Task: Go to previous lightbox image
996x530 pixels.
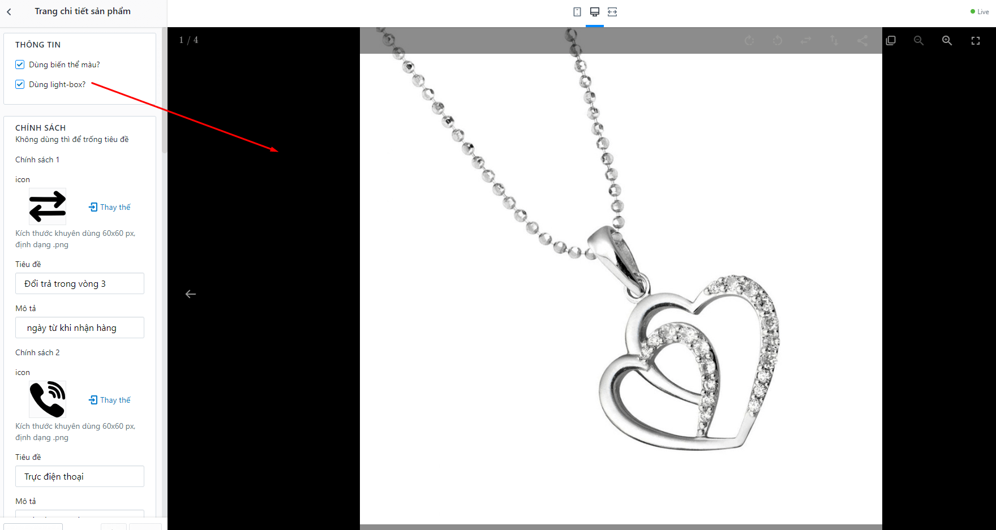Action: pos(191,294)
